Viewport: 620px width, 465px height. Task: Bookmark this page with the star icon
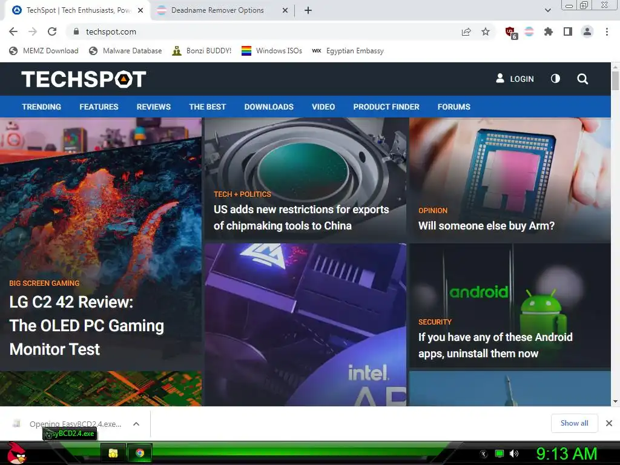(x=486, y=31)
